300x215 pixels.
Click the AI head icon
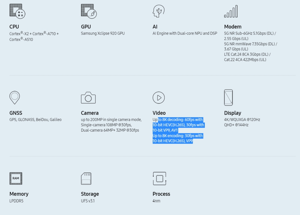(158, 11)
